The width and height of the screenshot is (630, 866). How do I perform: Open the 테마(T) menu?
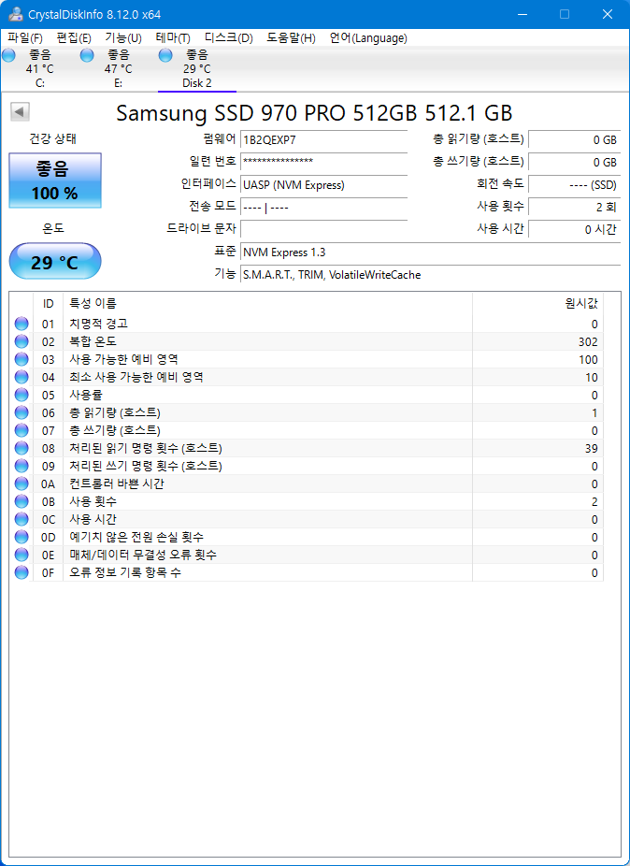[173, 38]
